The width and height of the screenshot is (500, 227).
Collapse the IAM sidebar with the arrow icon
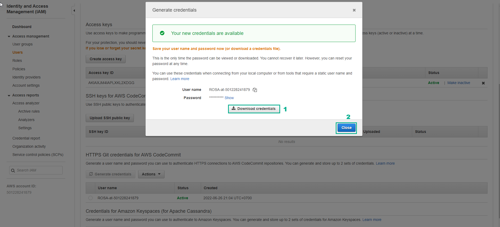(x=74, y=11)
